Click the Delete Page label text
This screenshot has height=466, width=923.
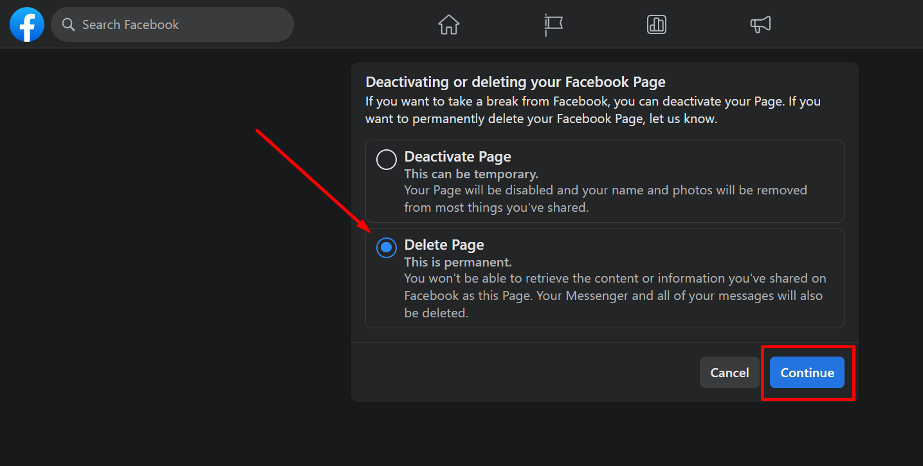tap(444, 245)
